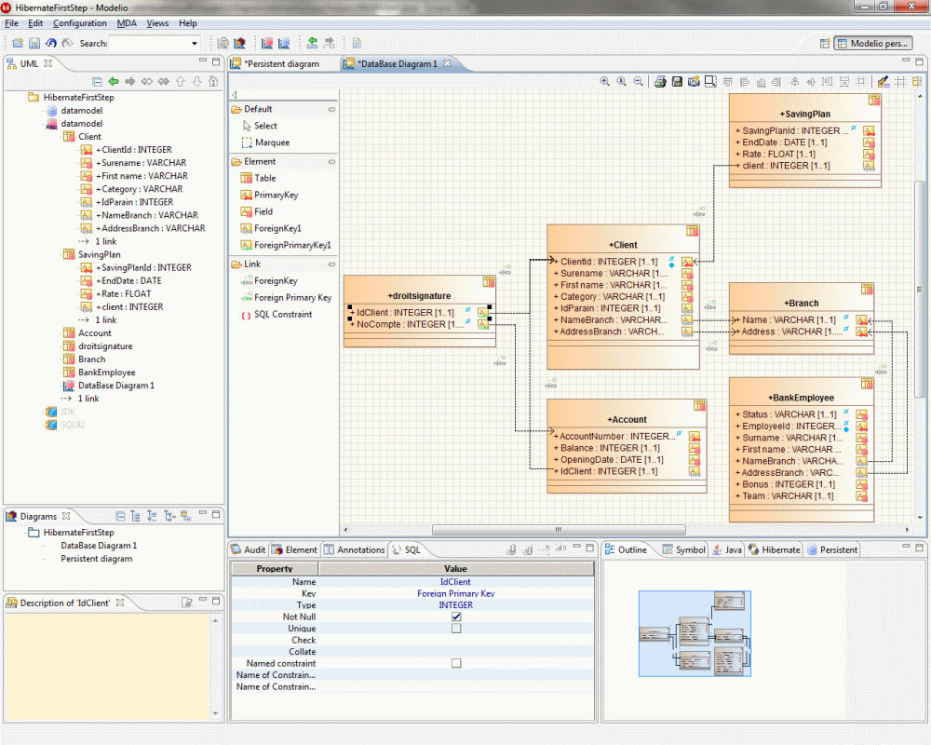
Task: Open the Help menu
Action: (188, 23)
